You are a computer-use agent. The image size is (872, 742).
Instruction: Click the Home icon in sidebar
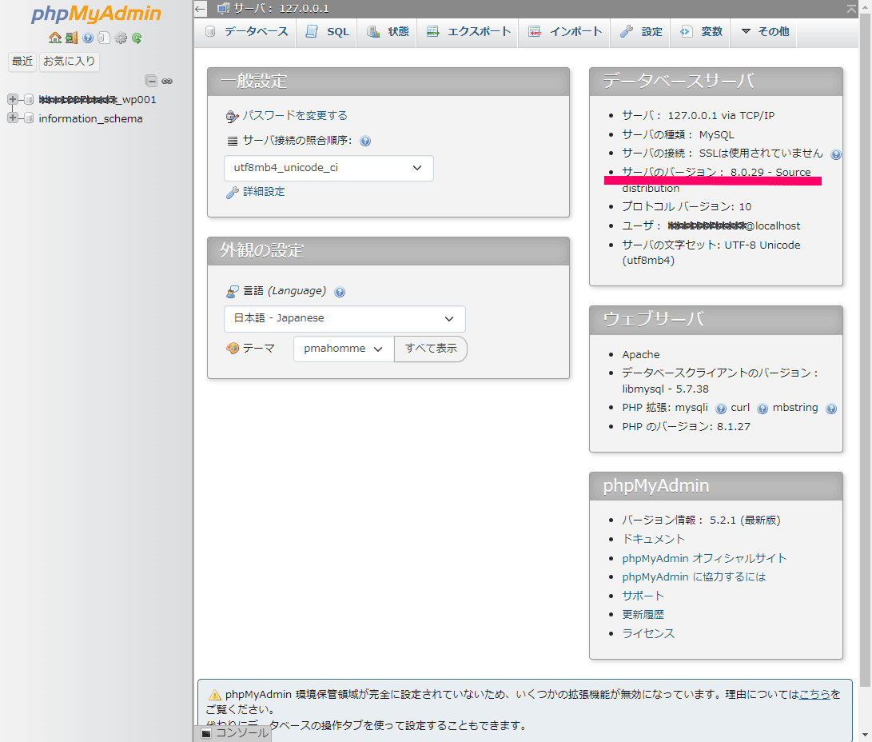click(54, 38)
